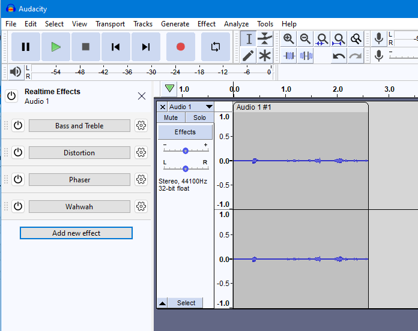
Task: Click the playback meter speaker icon
Action: [x=16, y=72]
